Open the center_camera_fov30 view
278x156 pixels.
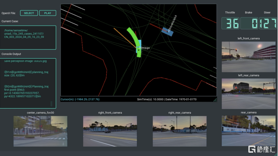(41, 131)
